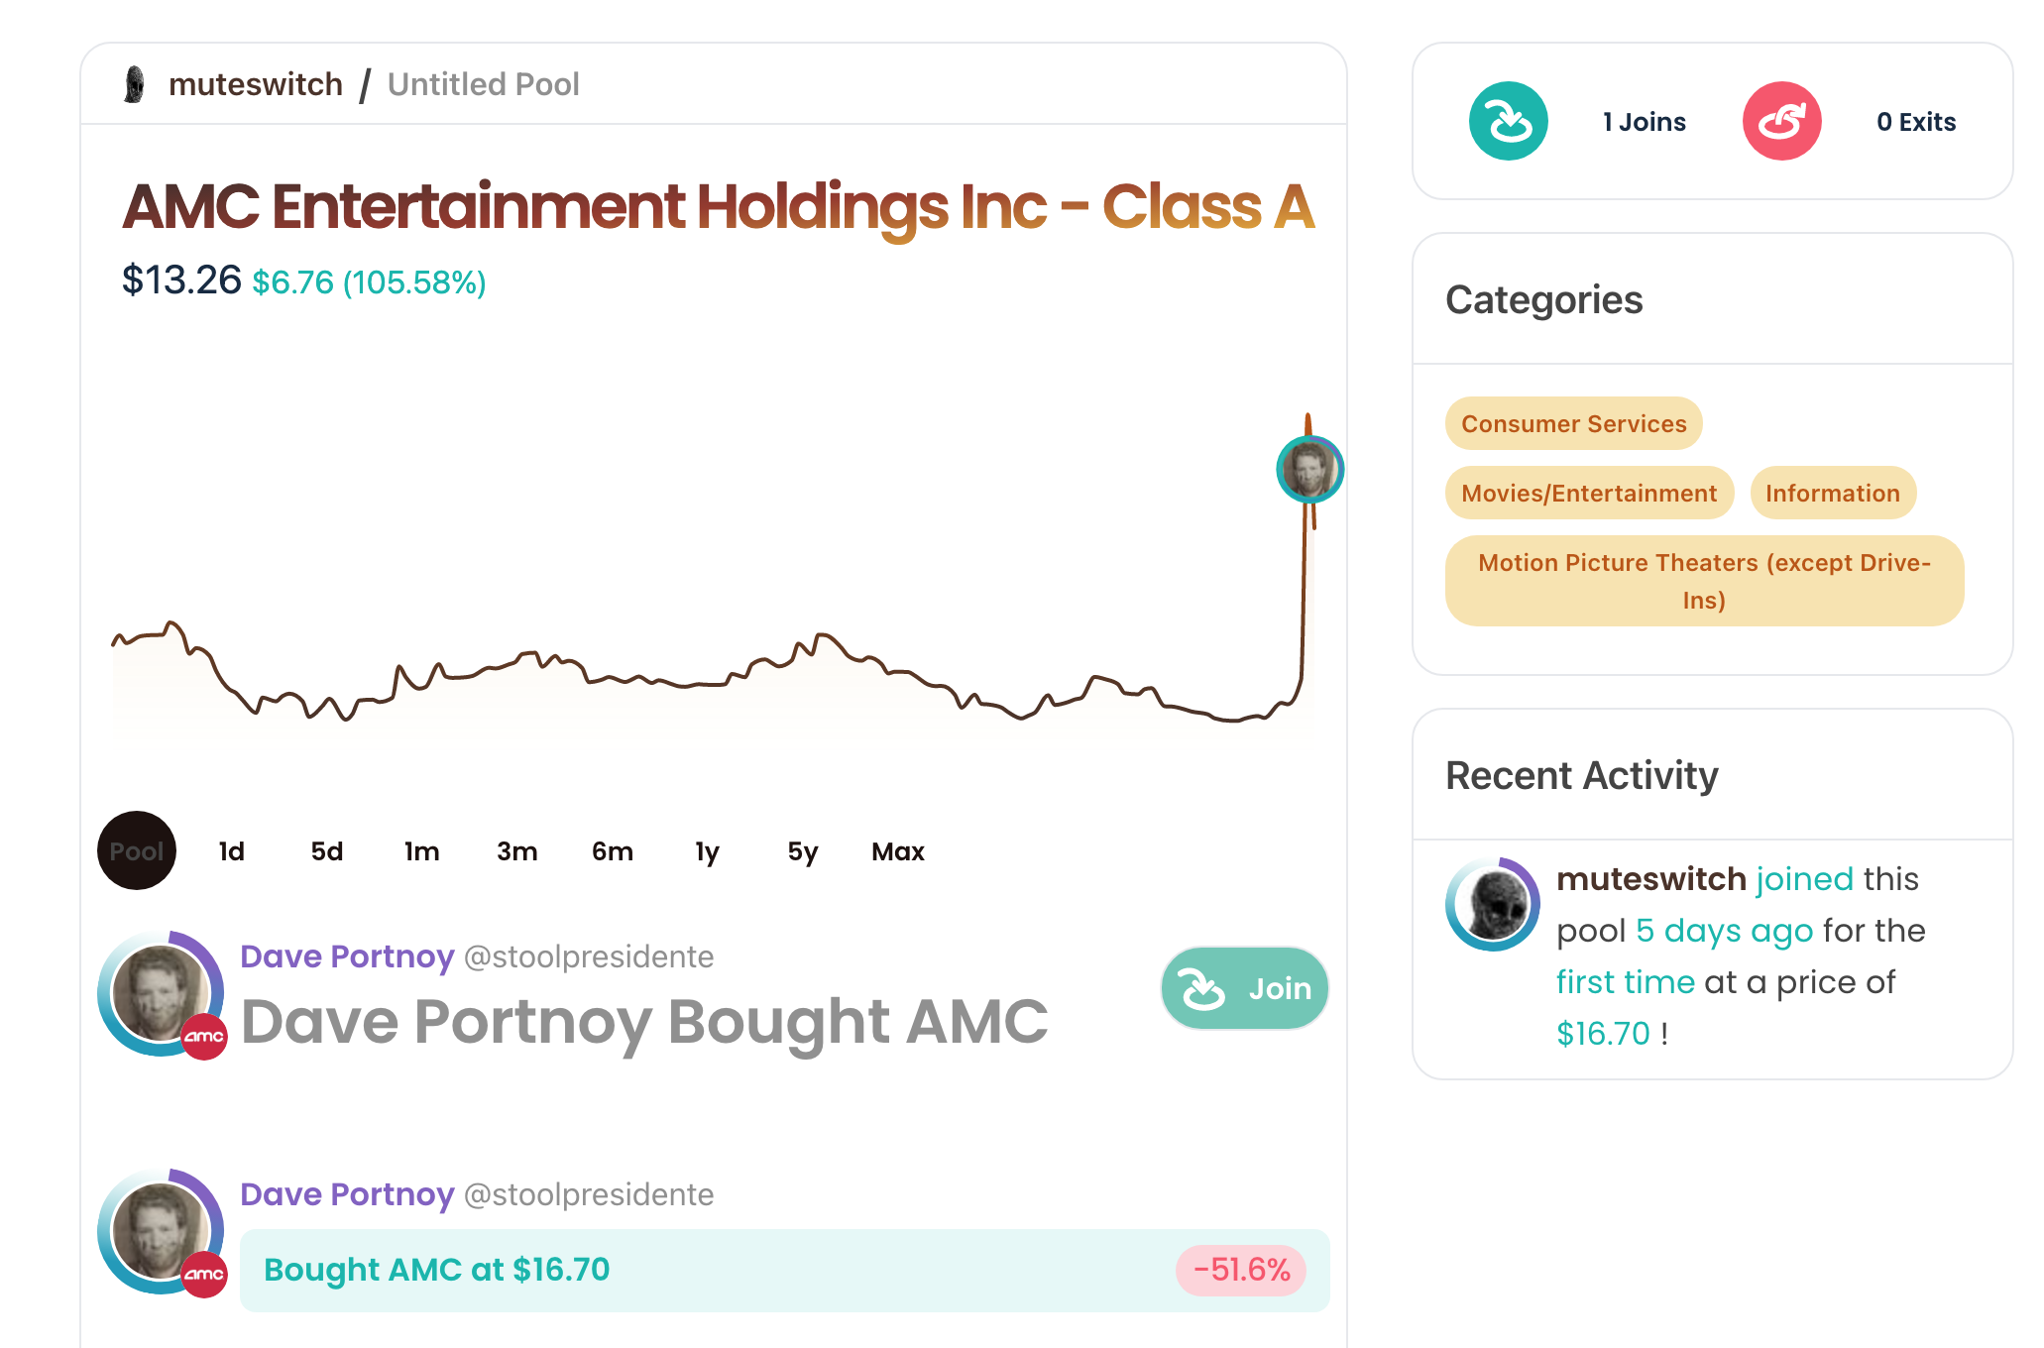Open the Untitled Pool breadcrumb
Image resolution: width=2044 pixels, height=1348 pixels.
[483, 84]
